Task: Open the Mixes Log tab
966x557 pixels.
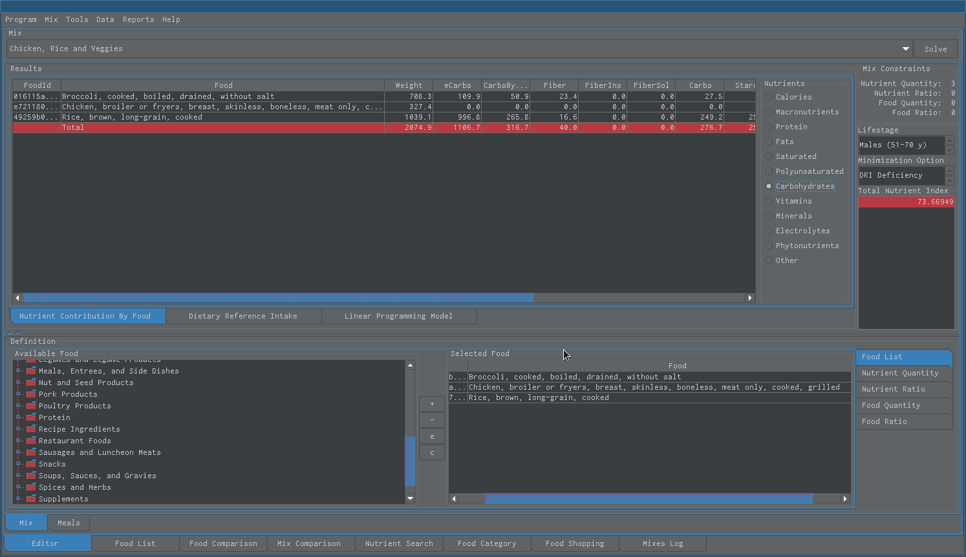Action: (x=663, y=543)
